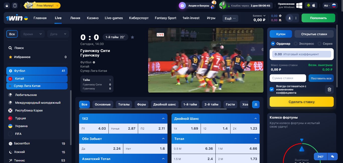Select the Тоталы market filter tab
This screenshot has width=343, height=163.
pyautogui.click(x=124, y=104)
